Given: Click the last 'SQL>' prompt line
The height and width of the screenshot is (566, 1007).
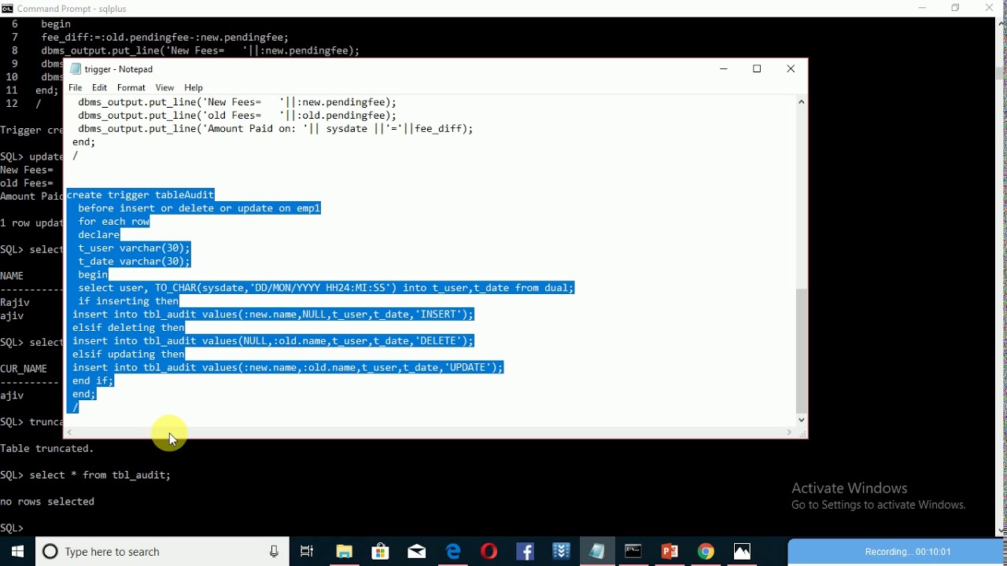Looking at the screenshot, I should point(12,527).
